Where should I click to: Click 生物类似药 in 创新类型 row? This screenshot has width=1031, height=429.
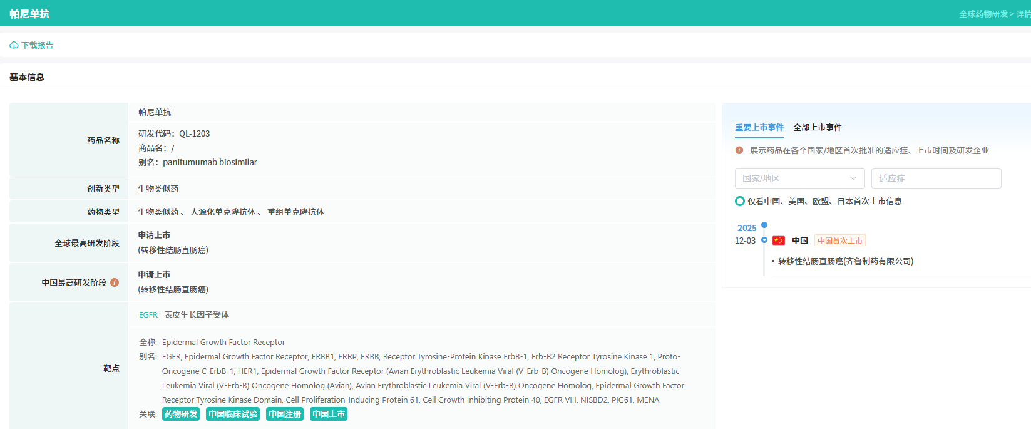158,189
